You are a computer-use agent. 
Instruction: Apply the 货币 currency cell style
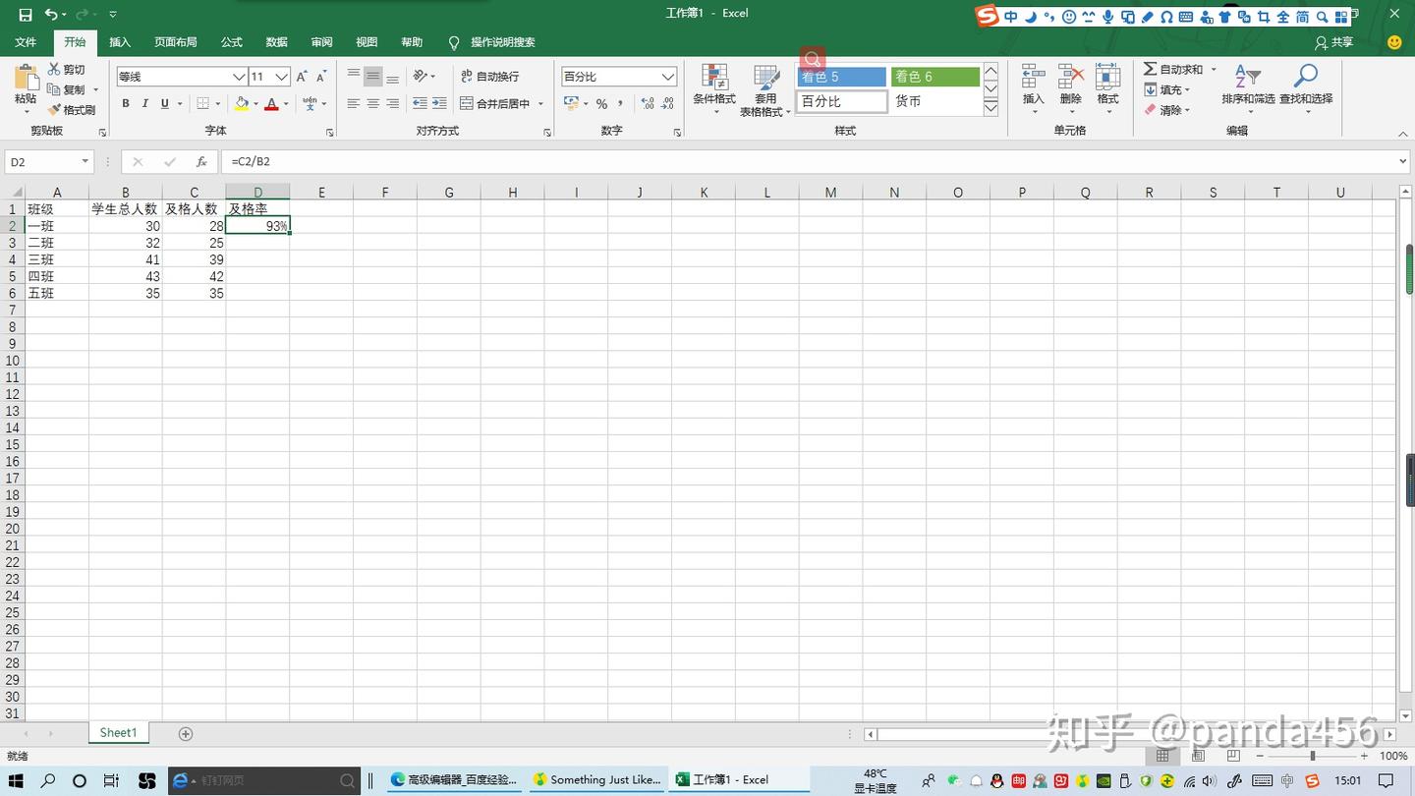[x=934, y=101]
